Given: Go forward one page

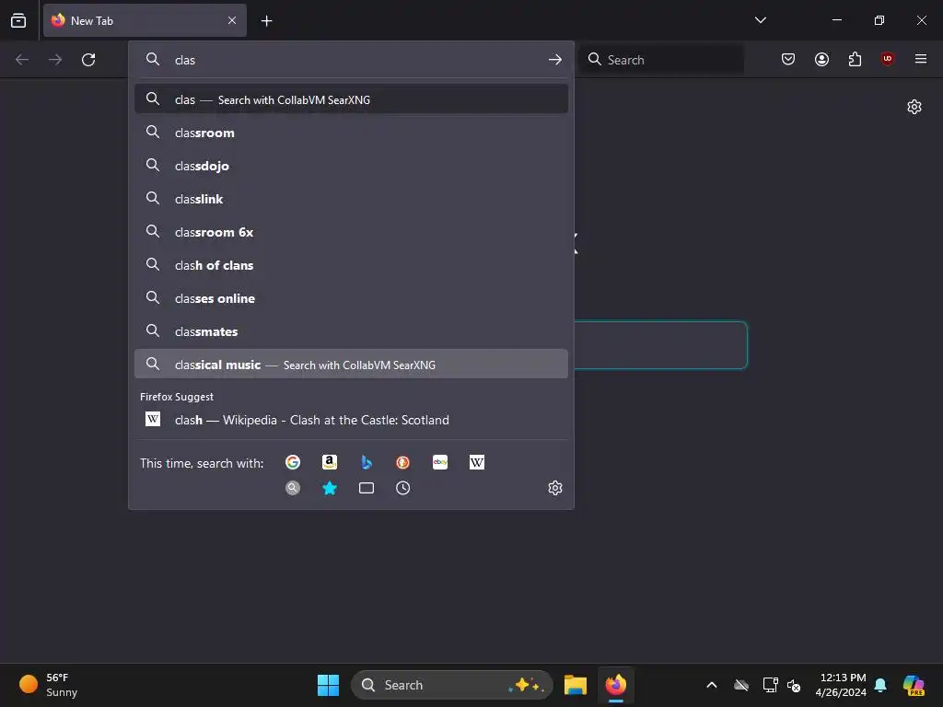Looking at the screenshot, I should click(x=55, y=60).
